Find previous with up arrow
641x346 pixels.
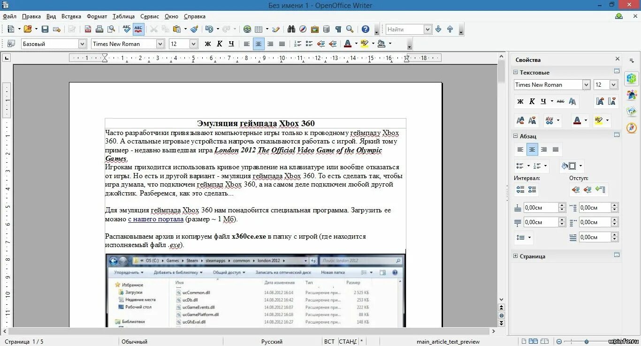[x=450, y=29]
